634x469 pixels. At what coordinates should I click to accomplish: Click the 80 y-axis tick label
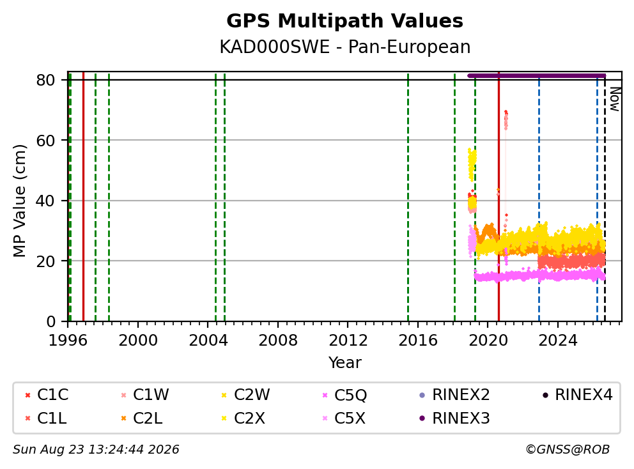click(x=45, y=80)
